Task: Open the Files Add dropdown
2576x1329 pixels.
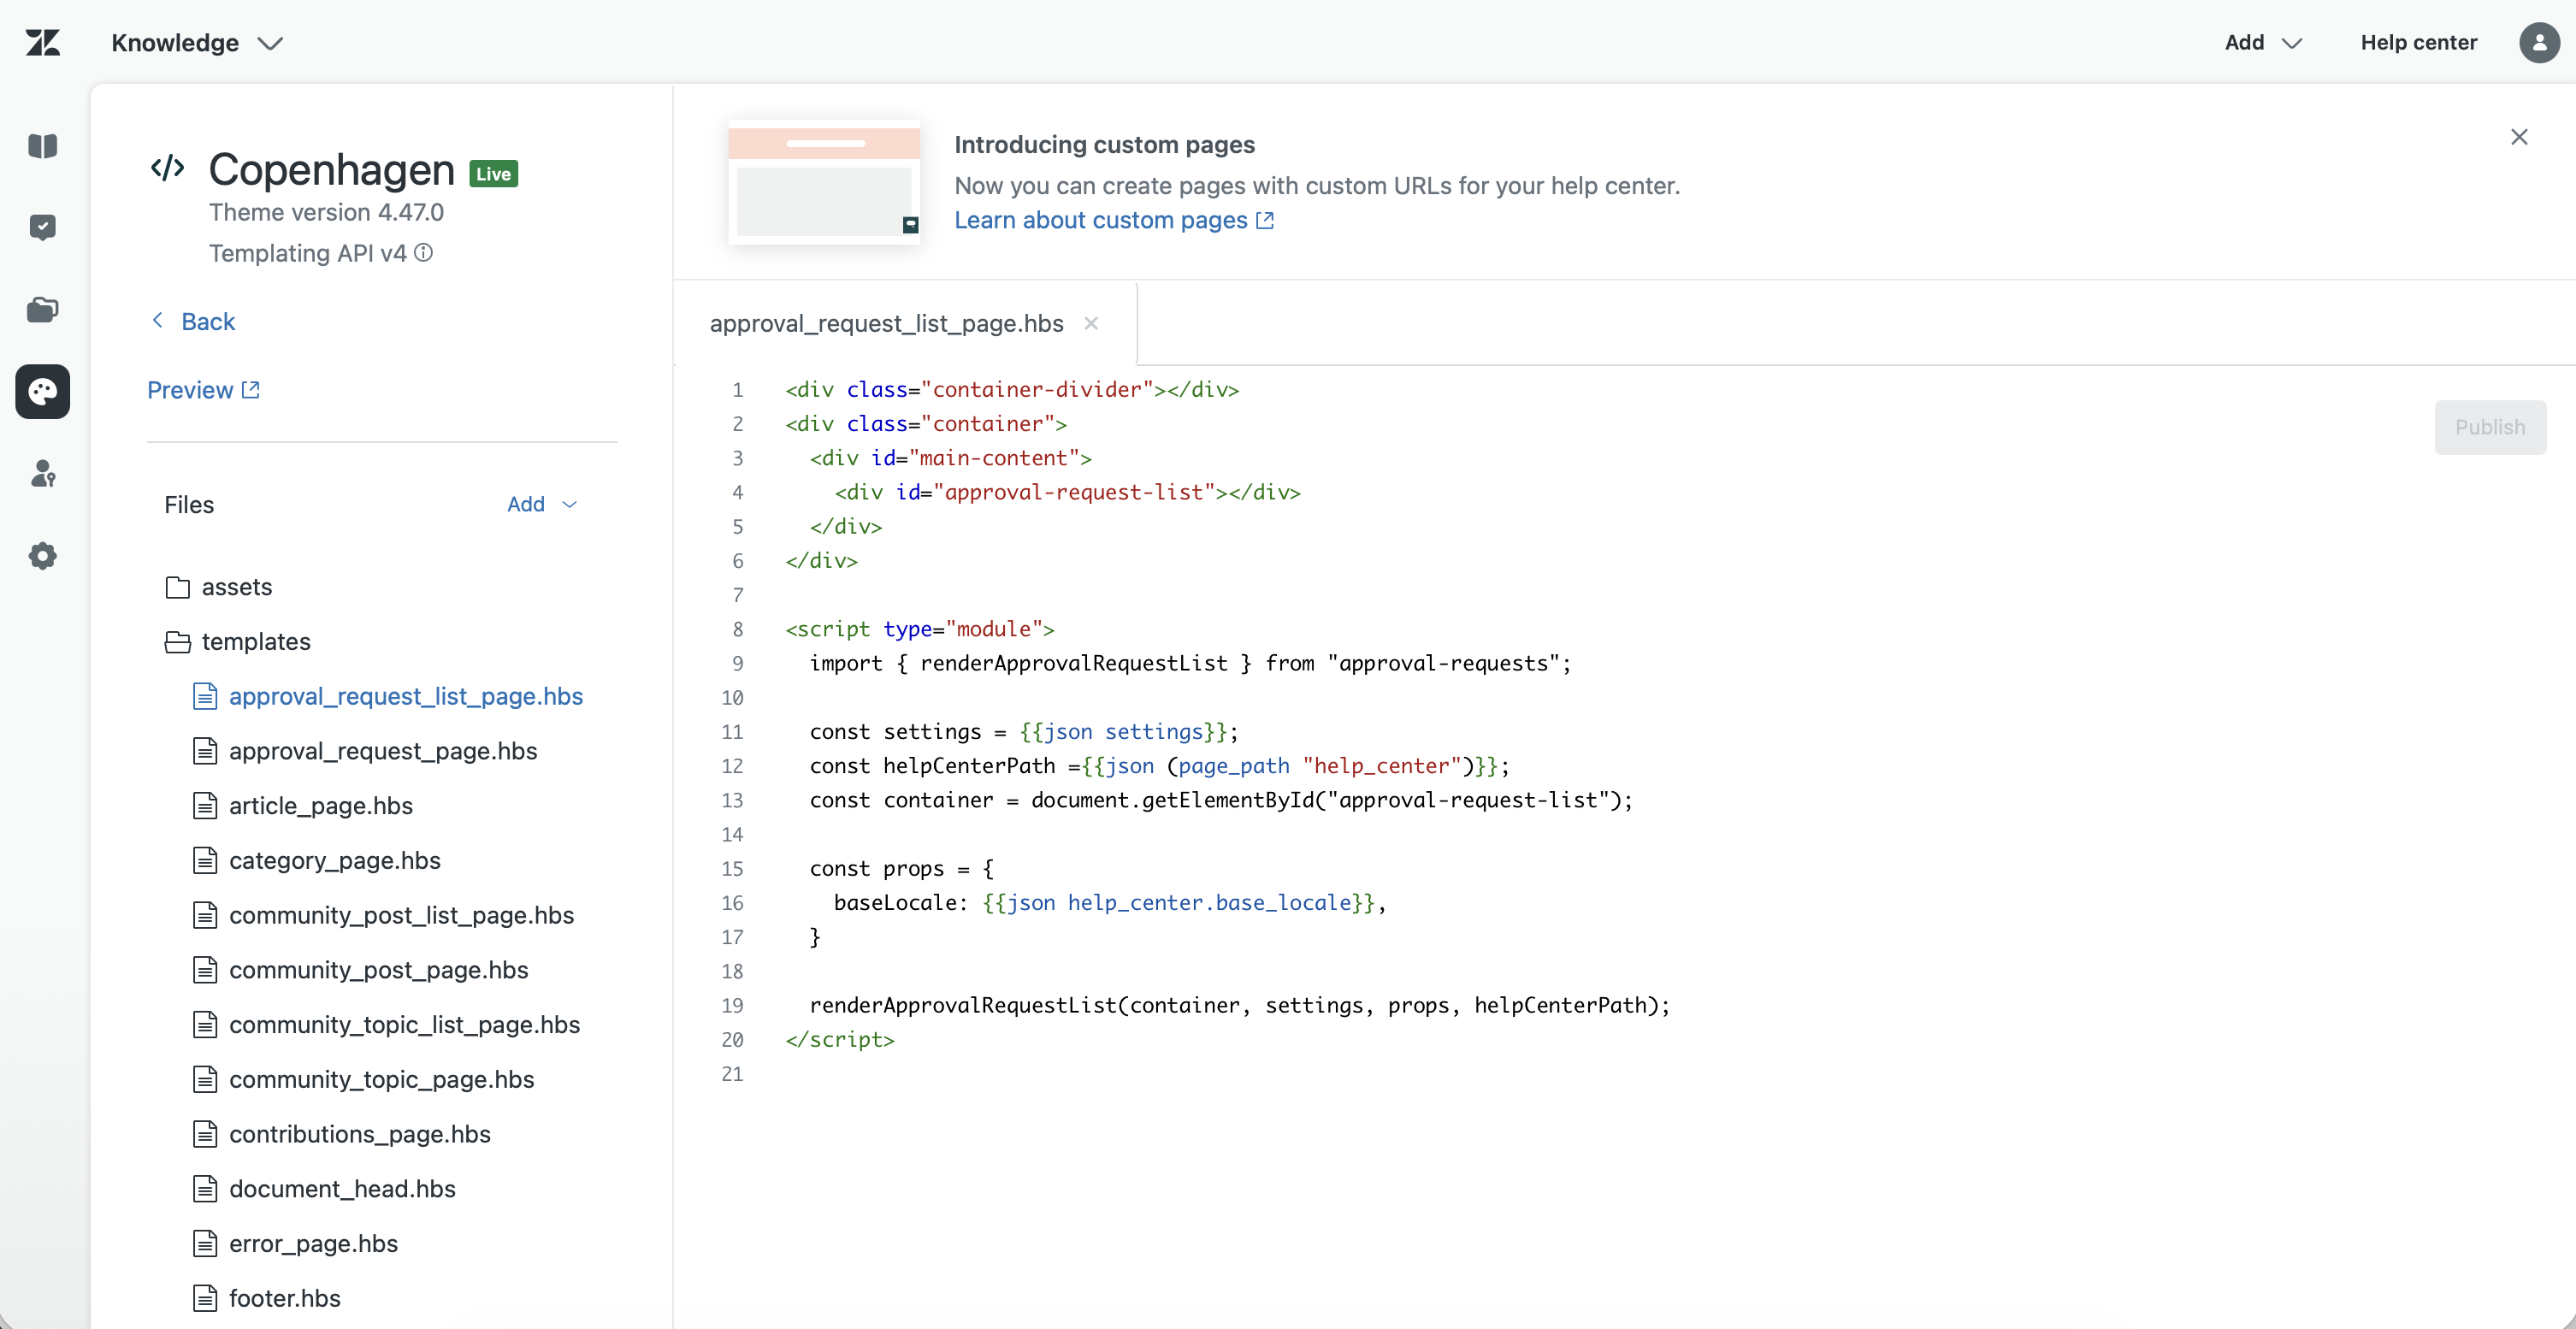Action: point(542,504)
